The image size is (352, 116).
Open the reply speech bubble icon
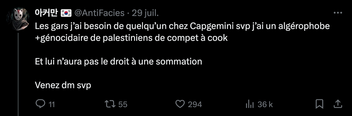pyautogui.click(x=41, y=104)
